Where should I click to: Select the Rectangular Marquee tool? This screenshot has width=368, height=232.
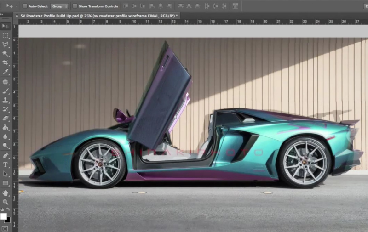[x=6, y=35]
